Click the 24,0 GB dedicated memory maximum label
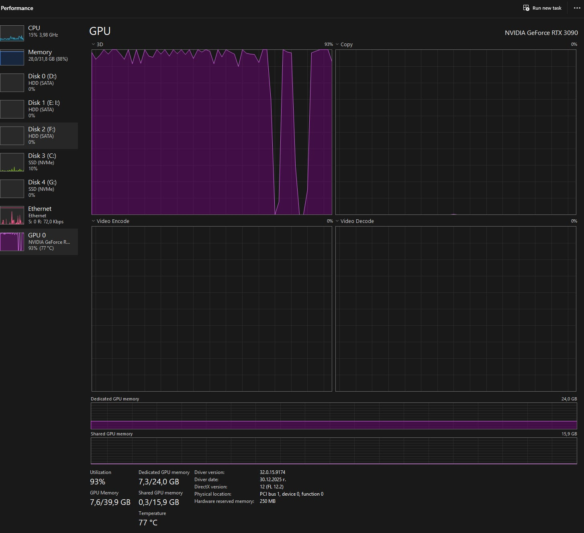584x533 pixels. point(569,399)
